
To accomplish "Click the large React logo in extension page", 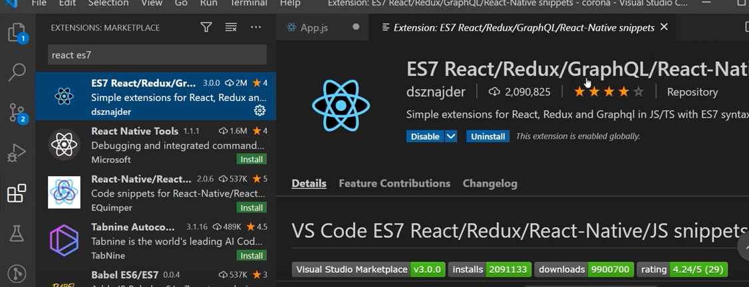I will point(341,106).
